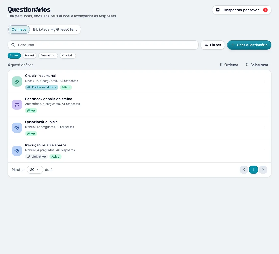The width and height of the screenshot is (279, 254).
Task: Click the paper-plane icon of Inscrição na aula aberta
Action: pyautogui.click(x=17, y=151)
